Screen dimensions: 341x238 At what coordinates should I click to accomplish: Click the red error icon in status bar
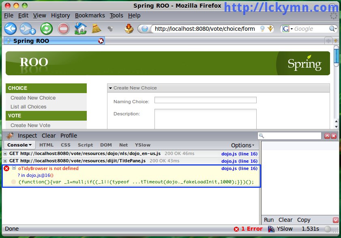(236, 229)
